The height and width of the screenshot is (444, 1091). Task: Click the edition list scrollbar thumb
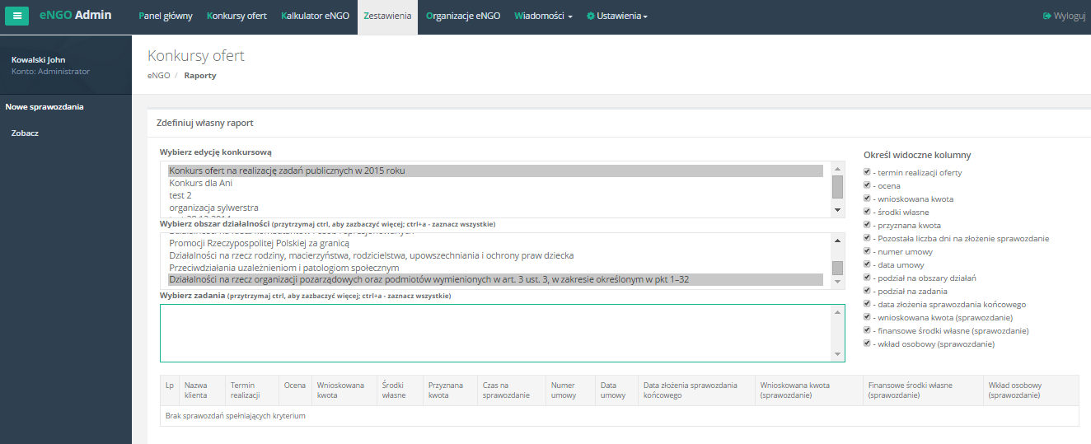coord(838,186)
